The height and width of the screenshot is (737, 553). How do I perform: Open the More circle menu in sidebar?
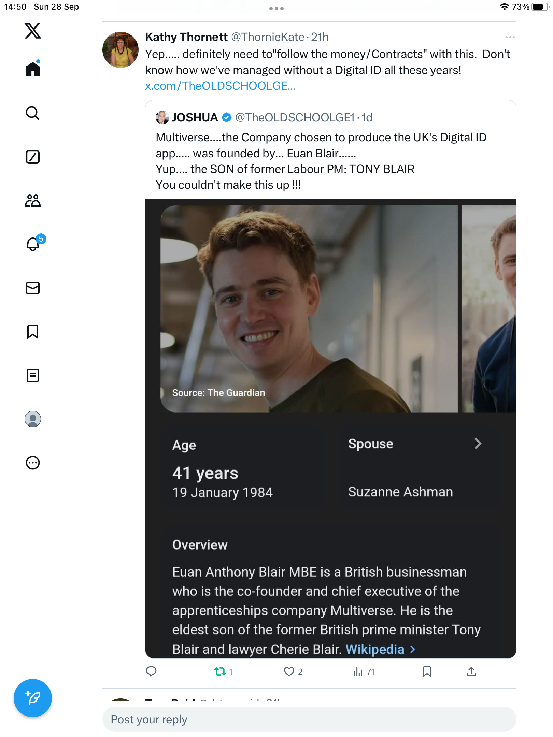(33, 463)
